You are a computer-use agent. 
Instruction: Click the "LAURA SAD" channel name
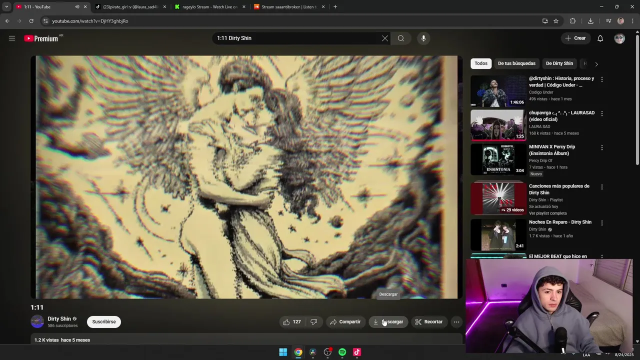[x=539, y=126]
